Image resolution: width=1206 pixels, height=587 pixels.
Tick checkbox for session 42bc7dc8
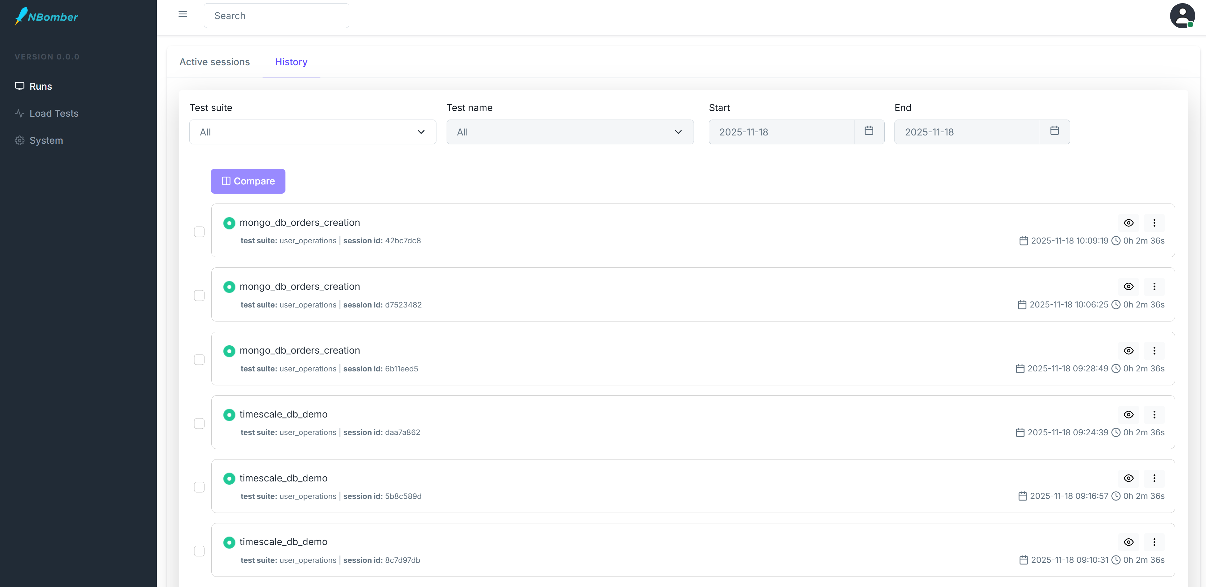pos(199,232)
